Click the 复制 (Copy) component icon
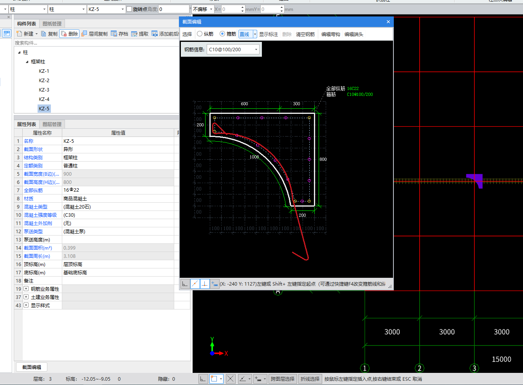This screenshot has height=385, width=523. 43,34
